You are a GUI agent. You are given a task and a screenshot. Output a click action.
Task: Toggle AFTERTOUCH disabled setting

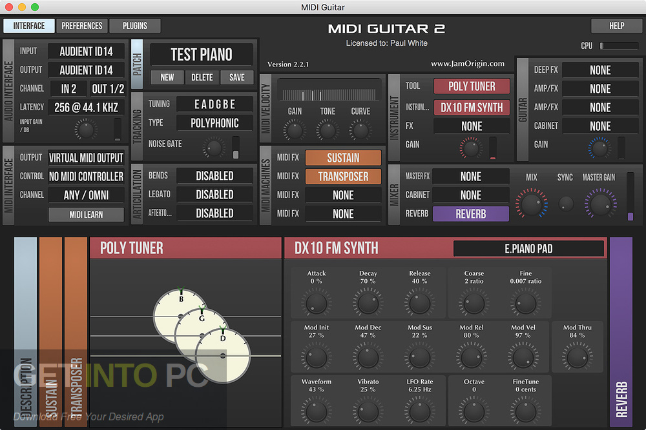214,213
